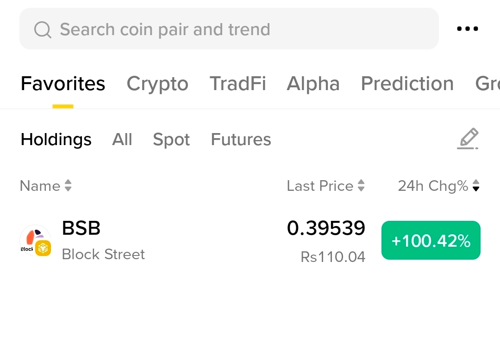Sort list by 24h Chg% column
The width and height of the screenshot is (500, 347).
tap(433, 186)
